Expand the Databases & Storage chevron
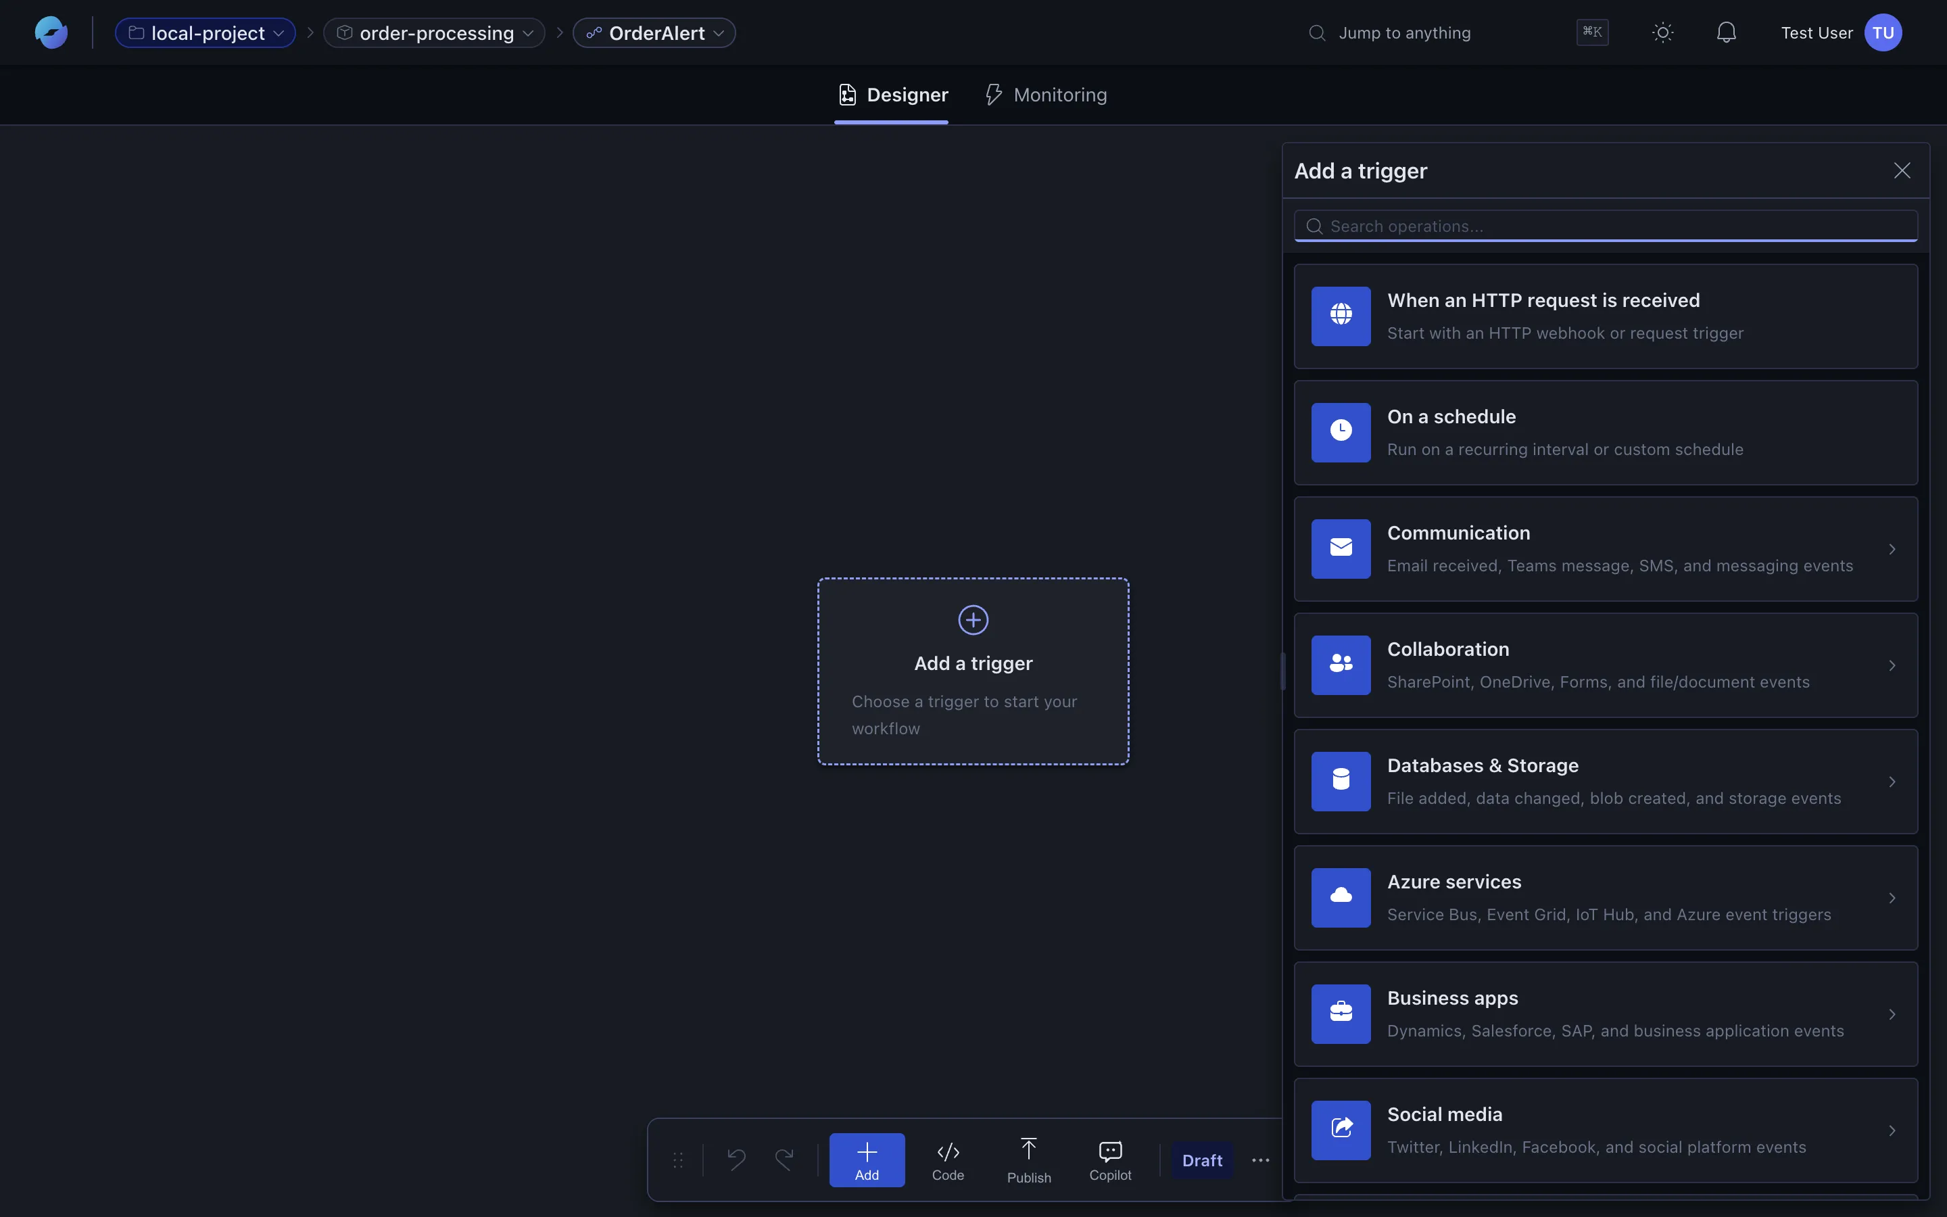1947x1217 pixels. pyautogui.click(x=1892, y=782)
